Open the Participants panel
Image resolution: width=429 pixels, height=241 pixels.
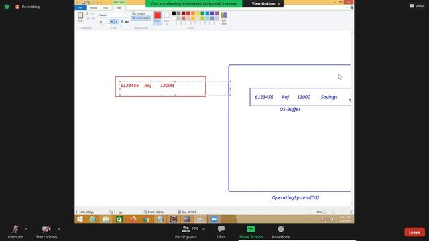tap(186, 232)
